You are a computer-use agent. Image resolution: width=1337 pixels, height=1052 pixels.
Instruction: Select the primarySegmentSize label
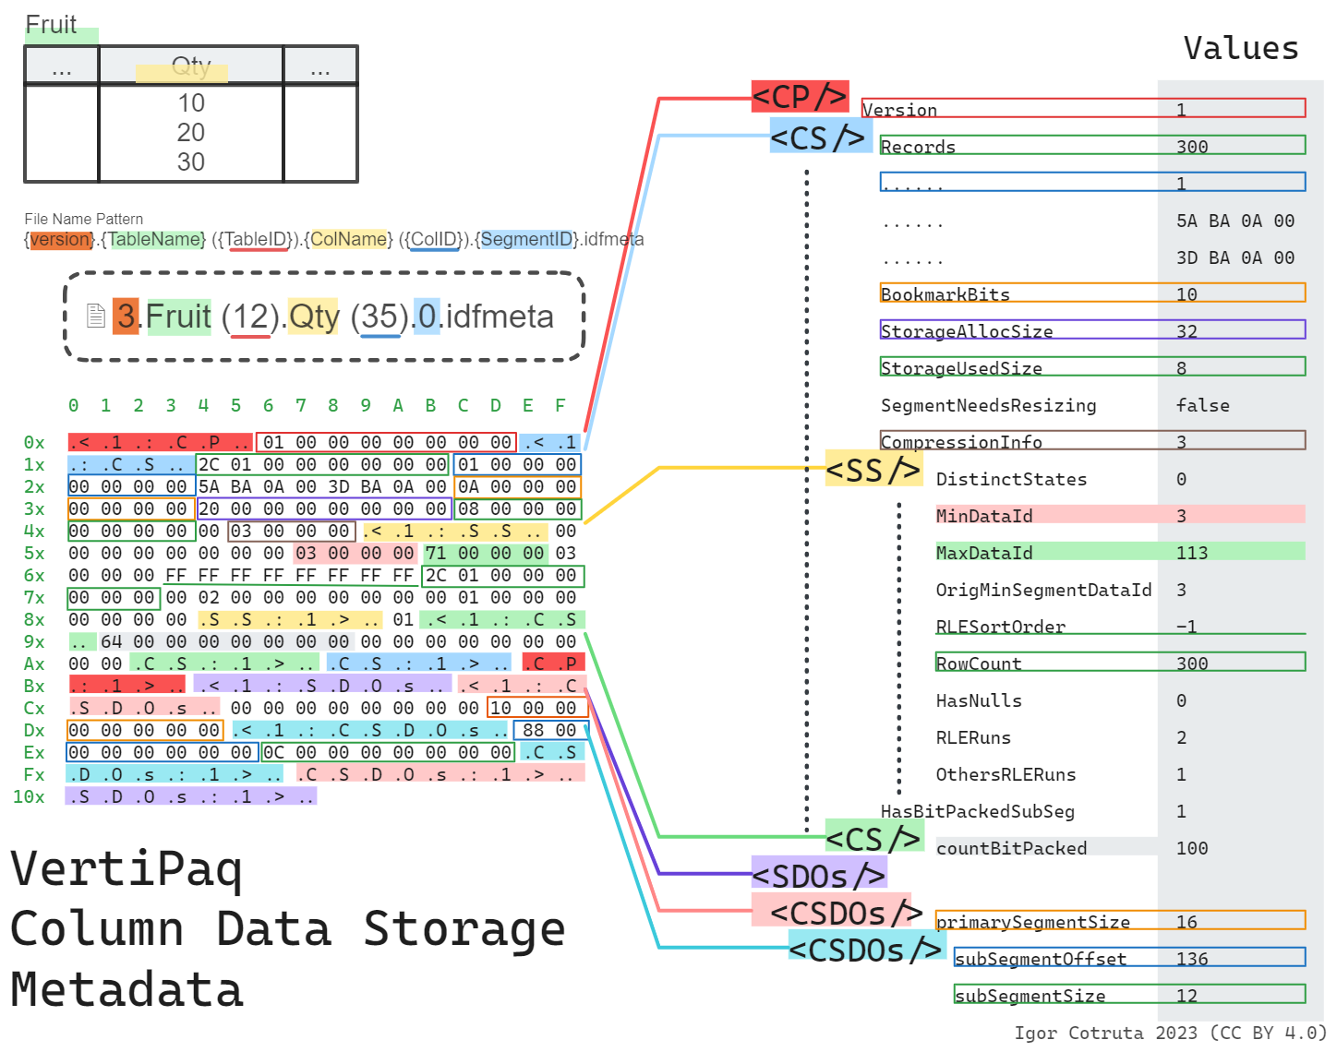[x=1033, y=922]
